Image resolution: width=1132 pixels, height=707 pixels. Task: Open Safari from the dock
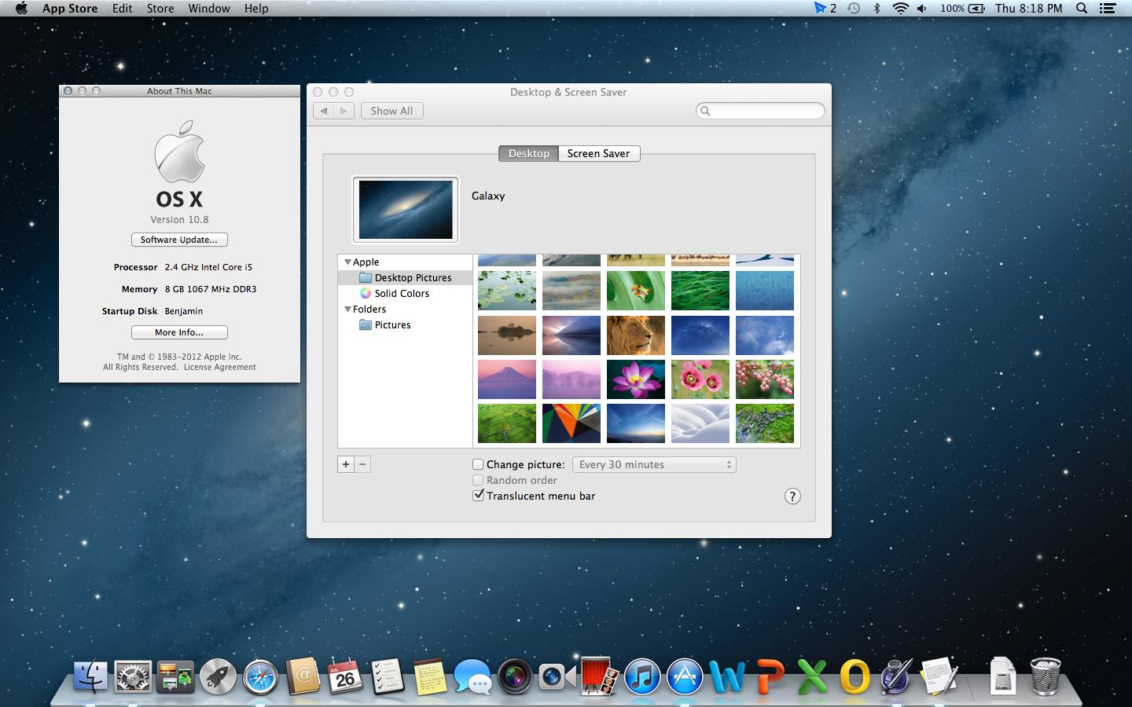point(260,676)
